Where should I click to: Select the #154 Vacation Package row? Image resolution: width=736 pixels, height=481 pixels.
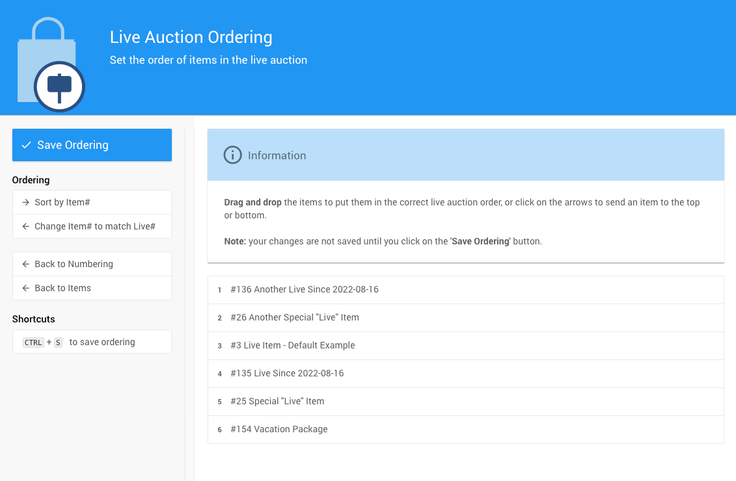279,429
